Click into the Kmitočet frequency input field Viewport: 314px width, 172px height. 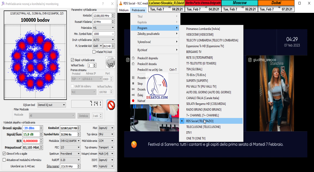tap(102, 16)
